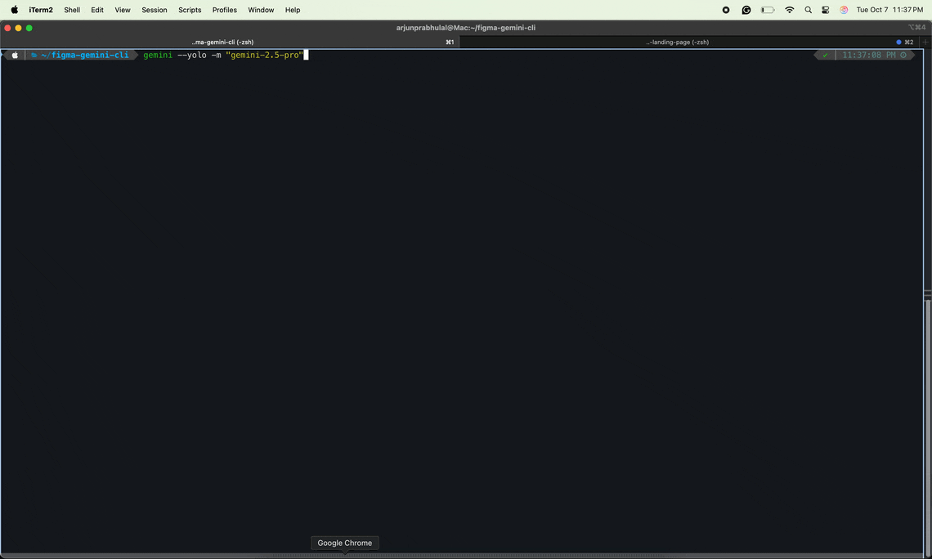Open the Grammarly menu bar icon

click(x=746, y=10)
